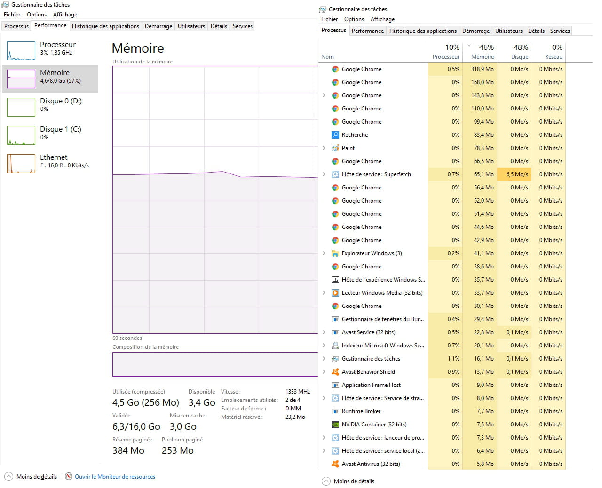The width and height of the screenshot is (602, 488).
Task: Expand the Avast Behavior Shield row
Action: point(324,372)
